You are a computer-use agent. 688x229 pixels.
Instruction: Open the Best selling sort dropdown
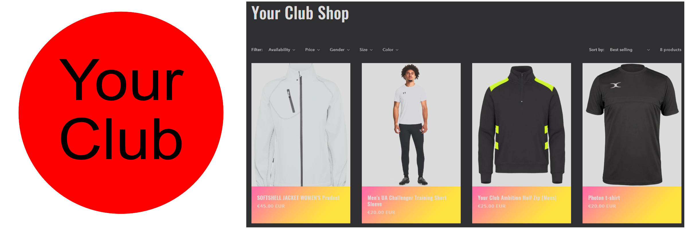click(x=630, y=50)
